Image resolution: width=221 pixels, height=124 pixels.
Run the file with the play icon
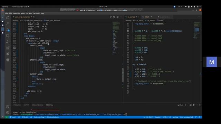111,17
